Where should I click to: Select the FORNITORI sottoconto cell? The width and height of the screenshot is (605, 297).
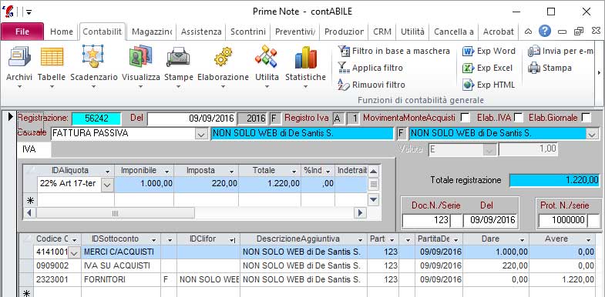pos(121,279)
